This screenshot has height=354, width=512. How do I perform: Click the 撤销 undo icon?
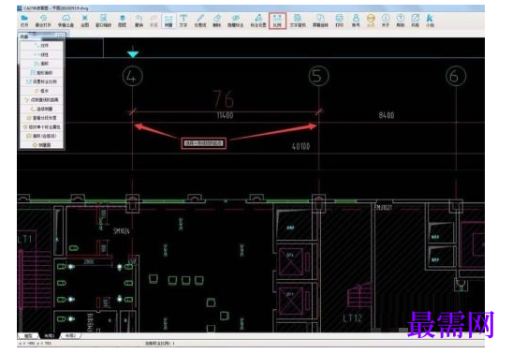pyautogui.click(x=139, y=21)
